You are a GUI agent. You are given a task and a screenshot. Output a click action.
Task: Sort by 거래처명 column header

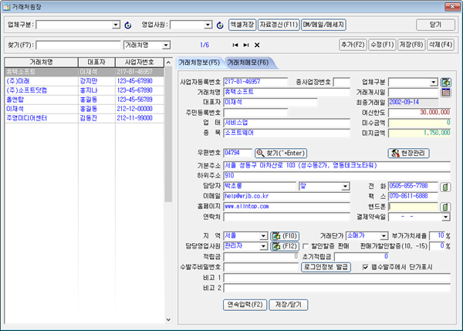[42, 62]
